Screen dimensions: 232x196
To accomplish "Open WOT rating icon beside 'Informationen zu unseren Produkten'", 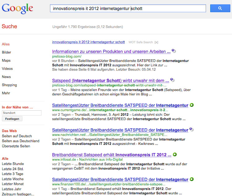I will (x=174, y=51).
